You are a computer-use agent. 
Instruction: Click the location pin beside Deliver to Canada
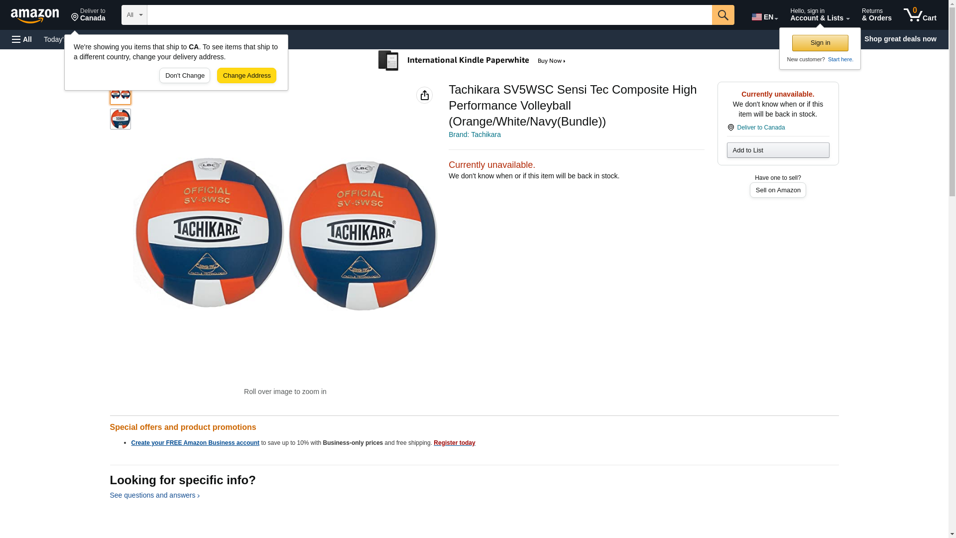tap(731, 128)
